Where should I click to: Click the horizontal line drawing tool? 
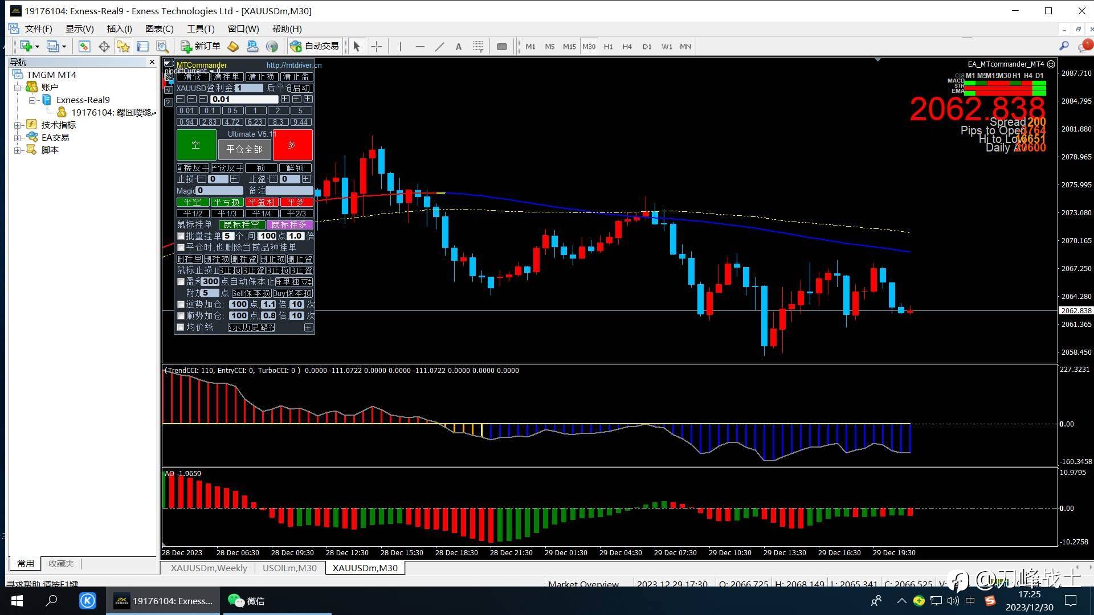(x=420, y=47)
